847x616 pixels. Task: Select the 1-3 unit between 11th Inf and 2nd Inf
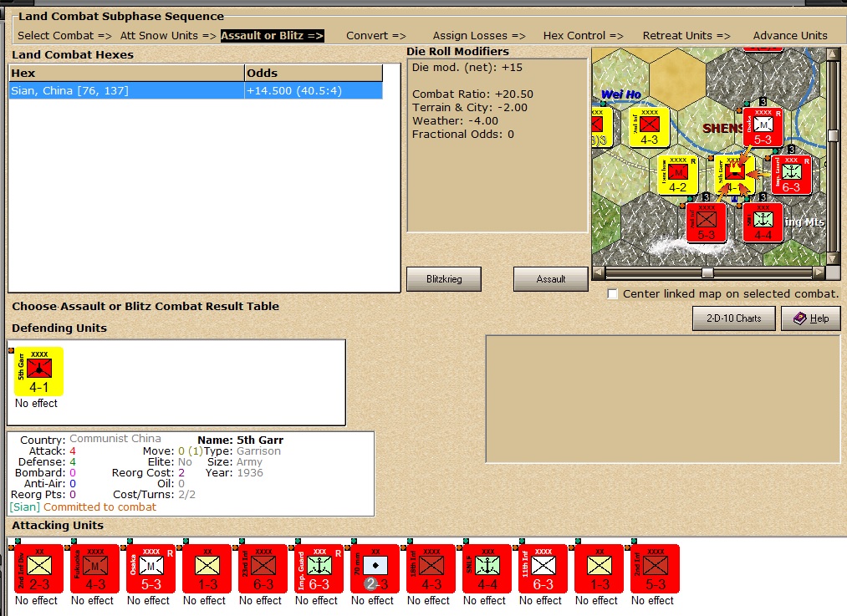click(599, 569)
